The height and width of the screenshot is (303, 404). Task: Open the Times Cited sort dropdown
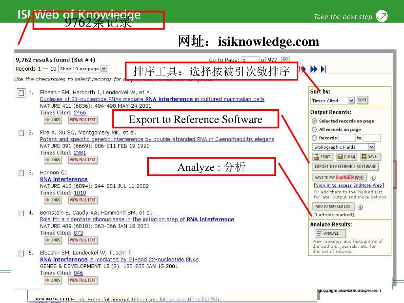coord(332,101)
